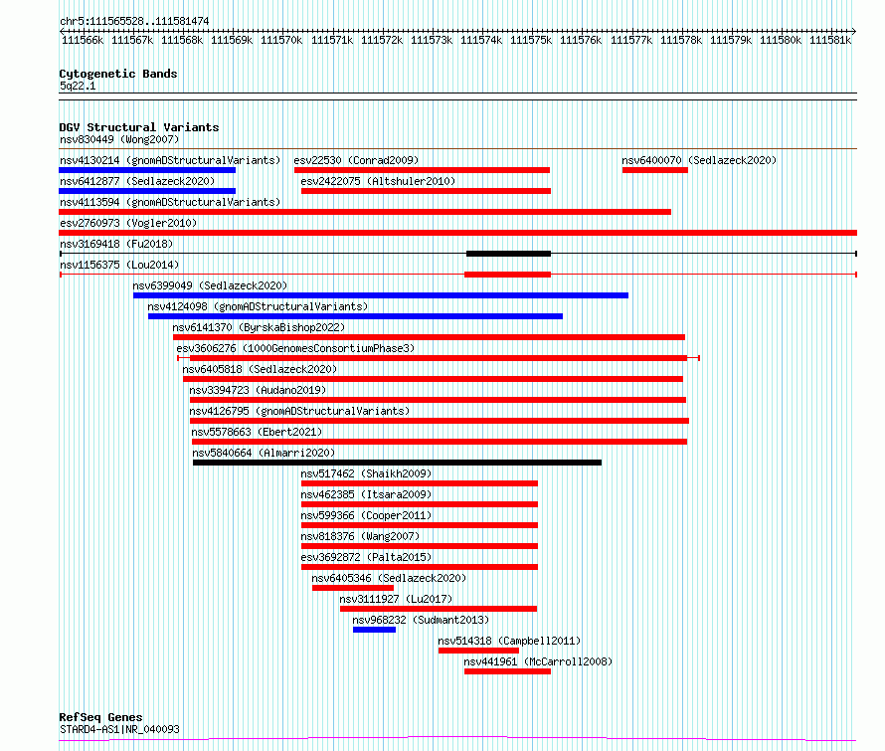Click the 111578k ruler tick label

(681, 40)
